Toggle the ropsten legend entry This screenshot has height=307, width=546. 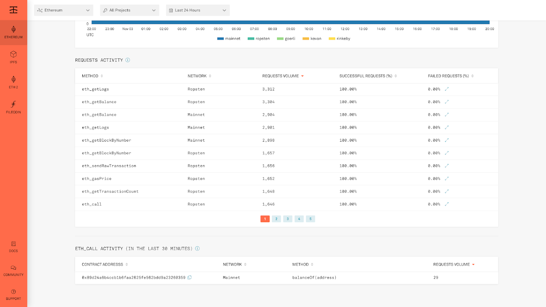click(259, 39)
